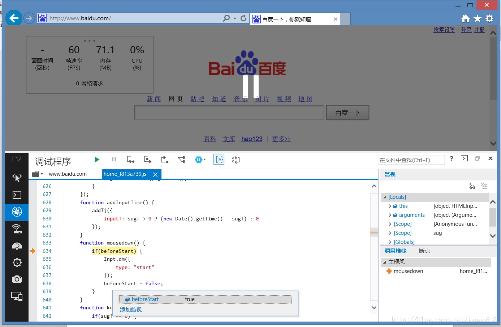Open the UI Responsiveness tool
501x327 pixels.
click(x=17, y=246)
